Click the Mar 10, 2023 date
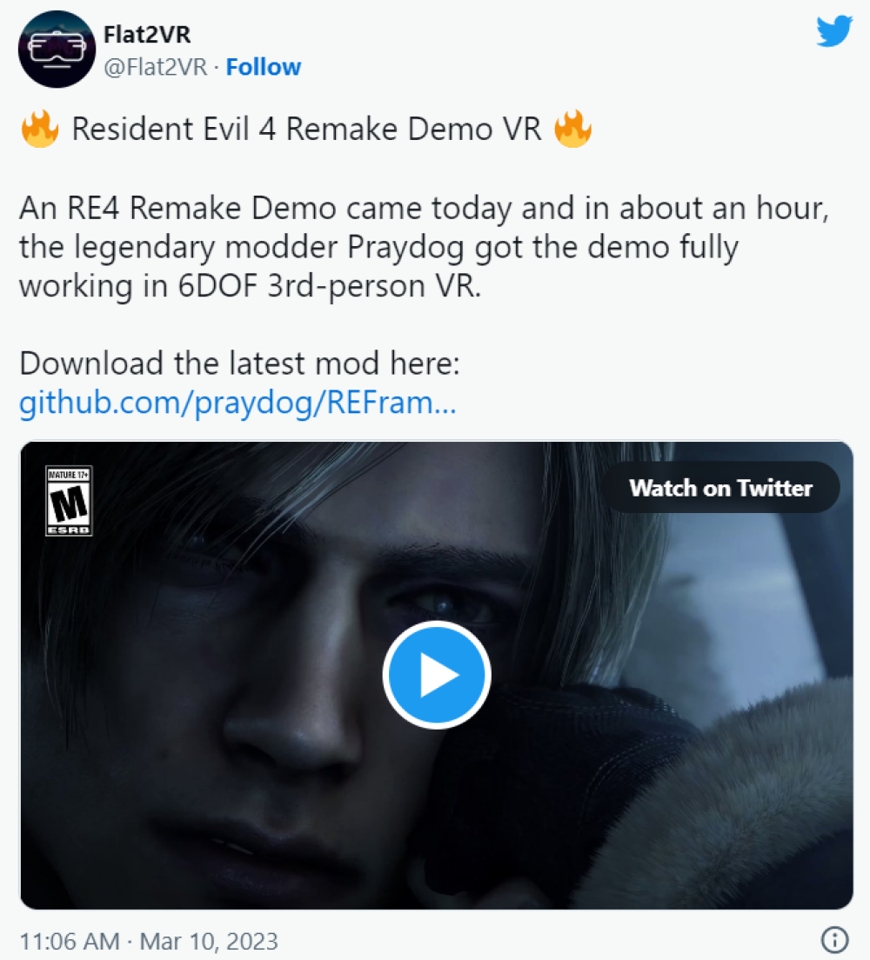The image size is (870, 960). 209,941
